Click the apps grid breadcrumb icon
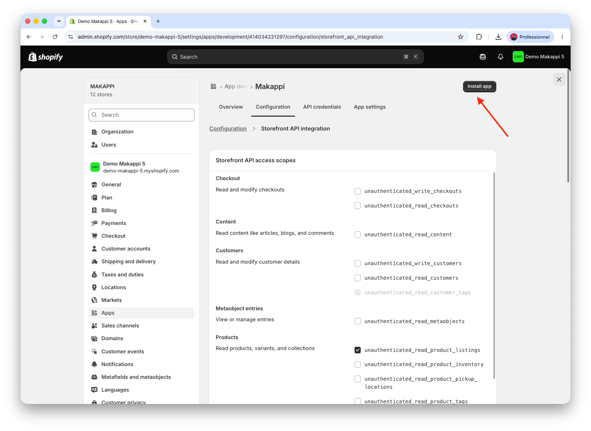 pos(214,86)
